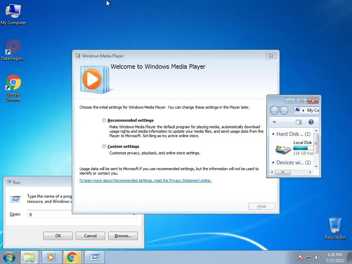Click OK in the Run dialog

tap(58, 236)
